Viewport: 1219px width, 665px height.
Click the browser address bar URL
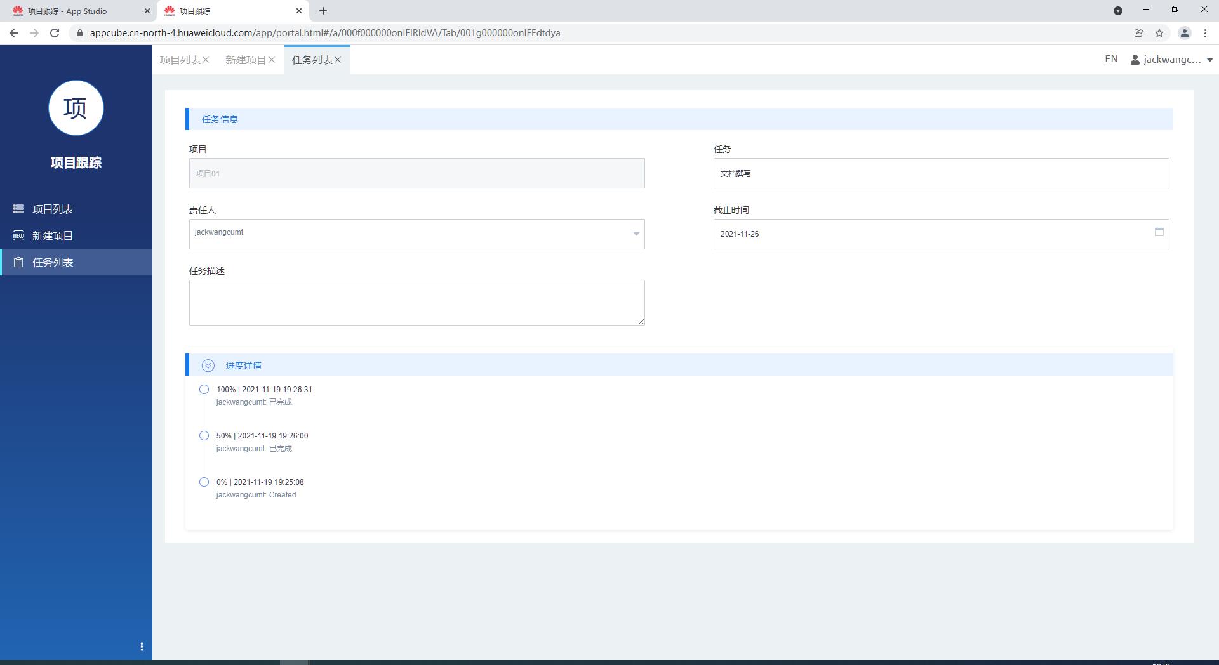325,33
